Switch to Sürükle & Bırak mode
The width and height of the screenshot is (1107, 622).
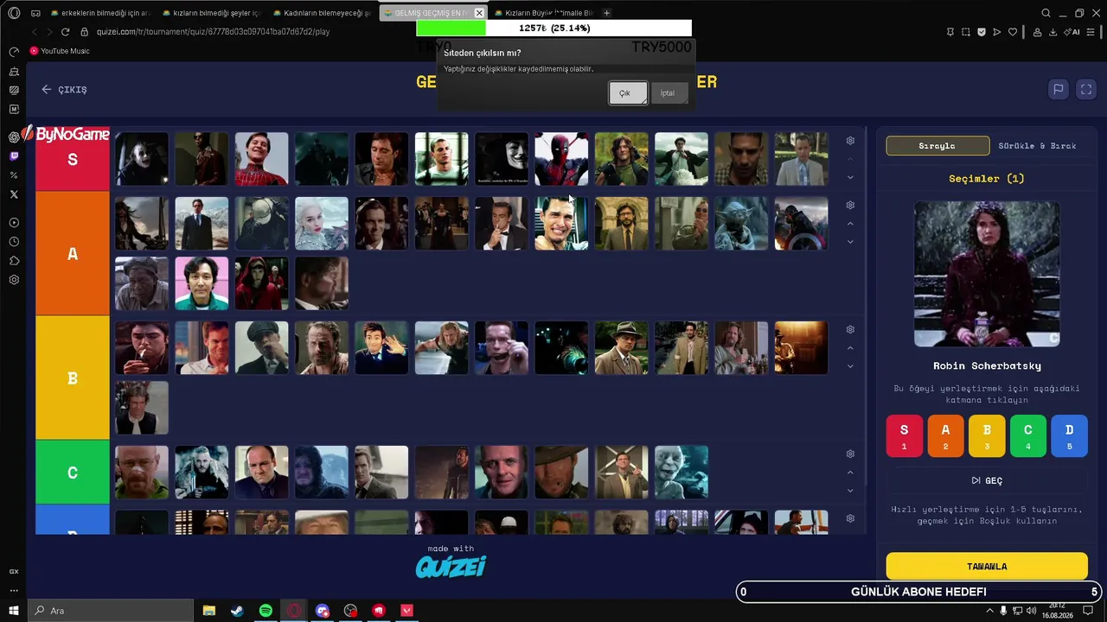pos(1038,146)
